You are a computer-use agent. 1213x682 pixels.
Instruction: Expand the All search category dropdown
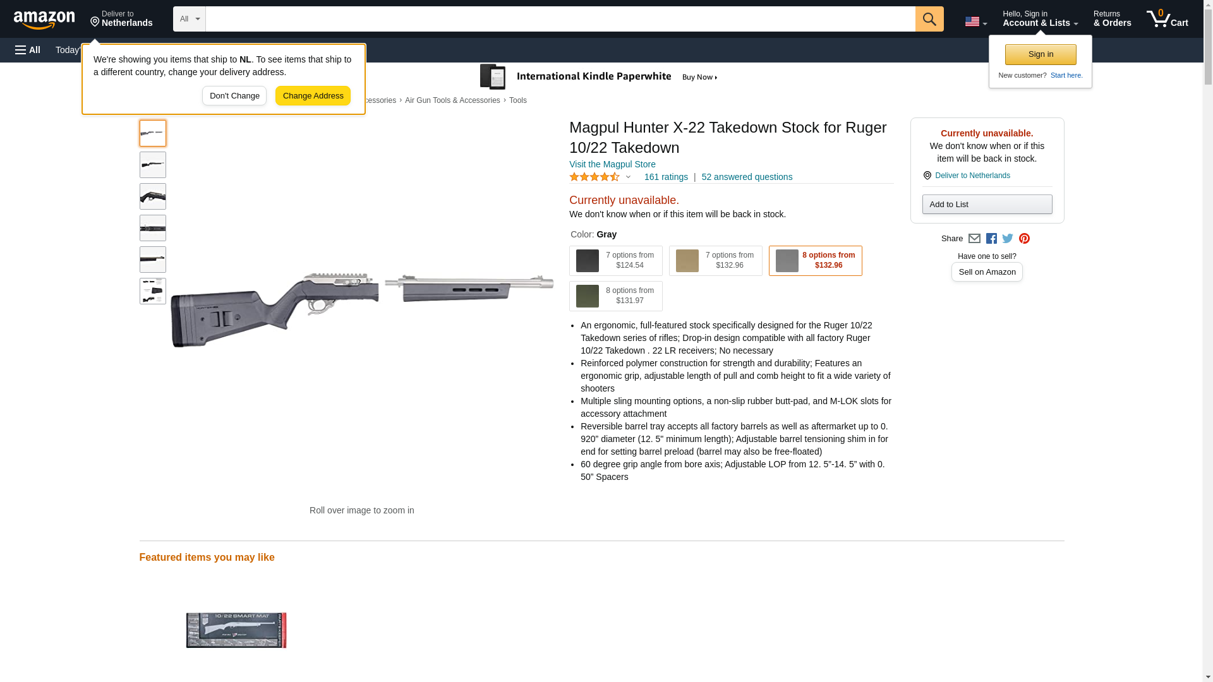pos(190,19)
